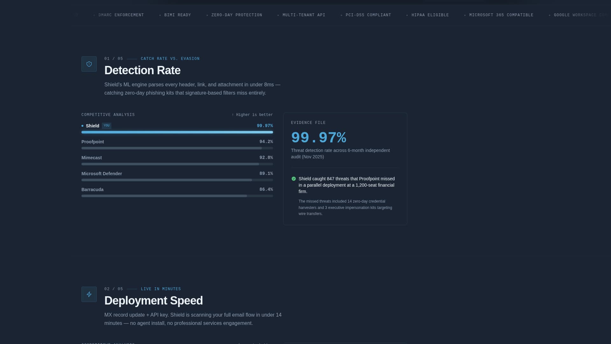This screenshot has height=344, width=611.
Task: Click the CATCH RATE VS. EVASION label
Action: 170,59
